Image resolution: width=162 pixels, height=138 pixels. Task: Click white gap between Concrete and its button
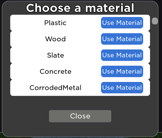pos(86,71)
